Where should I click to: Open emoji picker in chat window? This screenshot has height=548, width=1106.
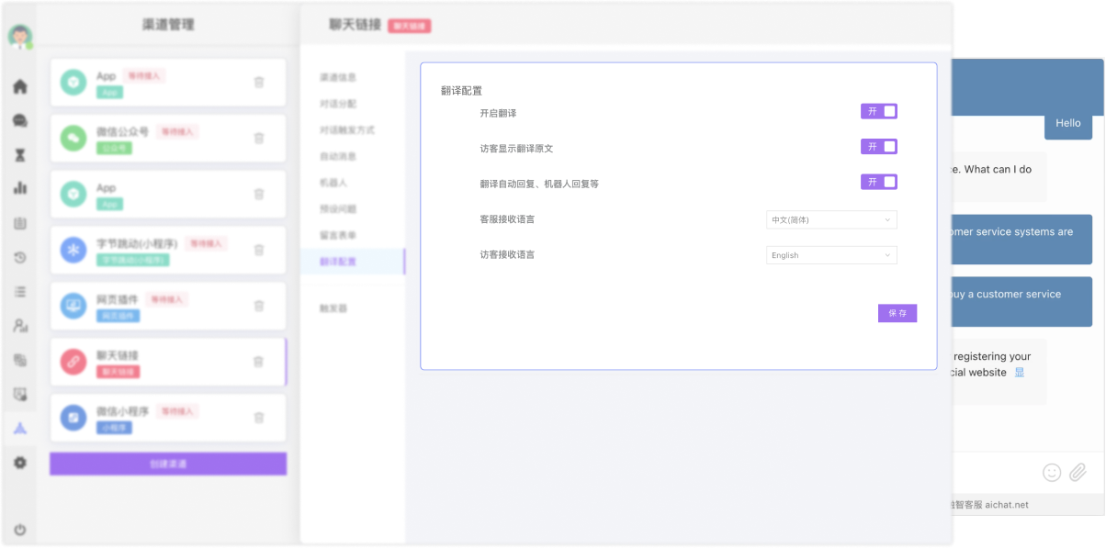point(1052,473)
